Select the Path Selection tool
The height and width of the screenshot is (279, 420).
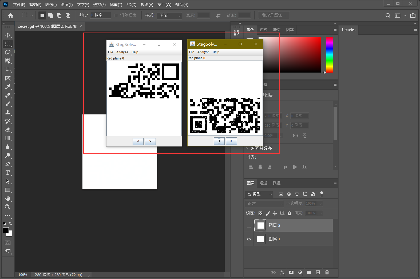8,181
